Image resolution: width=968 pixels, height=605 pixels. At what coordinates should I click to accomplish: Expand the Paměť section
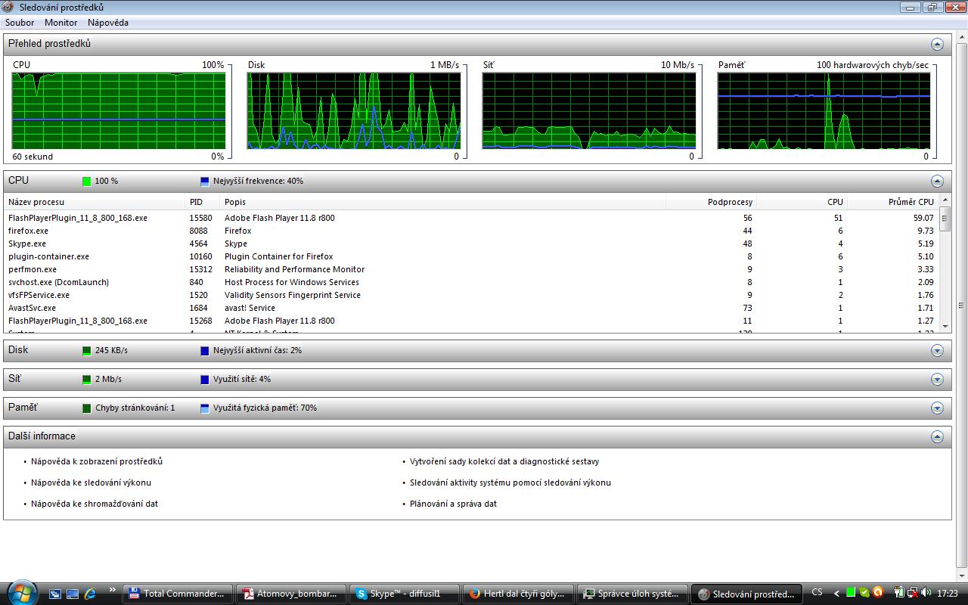(x=937, y=408)
